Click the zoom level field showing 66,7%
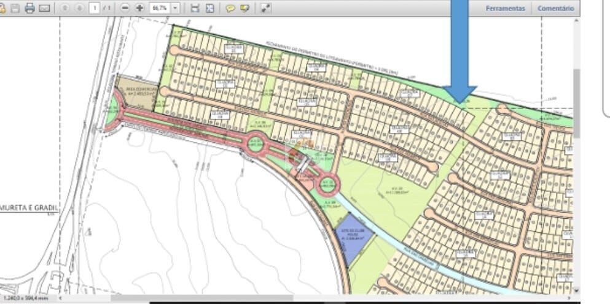 pyautogui.click(x=159, y=8)
